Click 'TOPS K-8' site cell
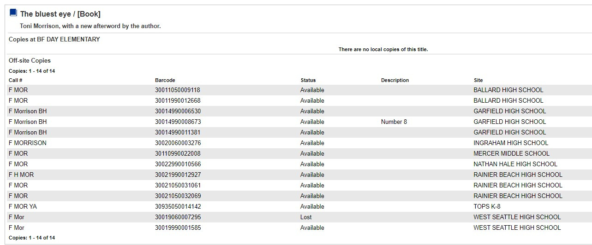Screen dimensions: 592x245 click(x=487, y=207)
